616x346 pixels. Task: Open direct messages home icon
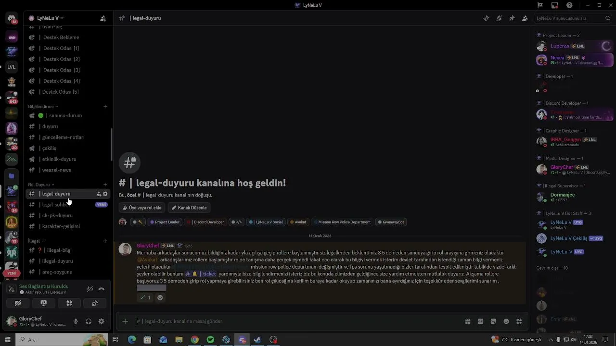coord(12,19)
